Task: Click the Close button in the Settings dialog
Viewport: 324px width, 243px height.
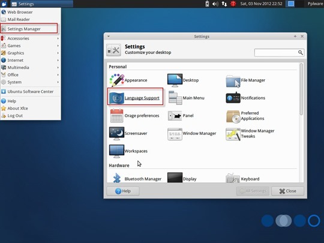Action: click(287, 191)
